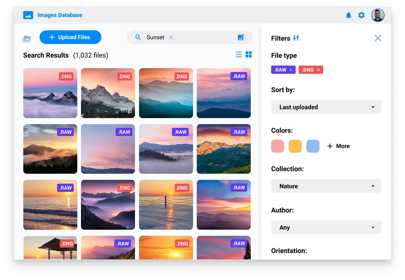Open the first mountain clouds thumbnail

50,93
